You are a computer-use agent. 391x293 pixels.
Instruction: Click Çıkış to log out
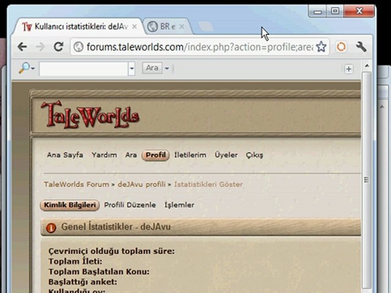(254, 155)
